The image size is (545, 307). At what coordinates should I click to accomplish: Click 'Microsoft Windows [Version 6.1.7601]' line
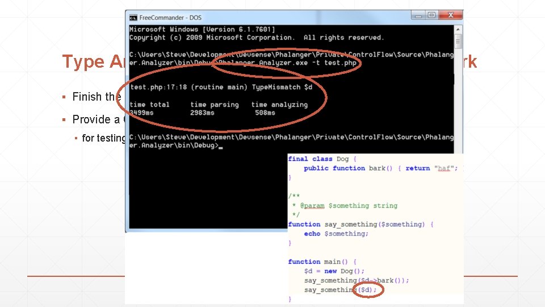(x=202, y=30)
